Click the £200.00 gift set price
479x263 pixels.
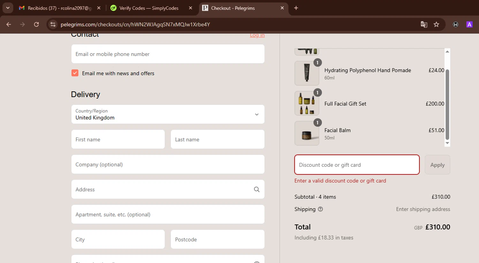435,104
